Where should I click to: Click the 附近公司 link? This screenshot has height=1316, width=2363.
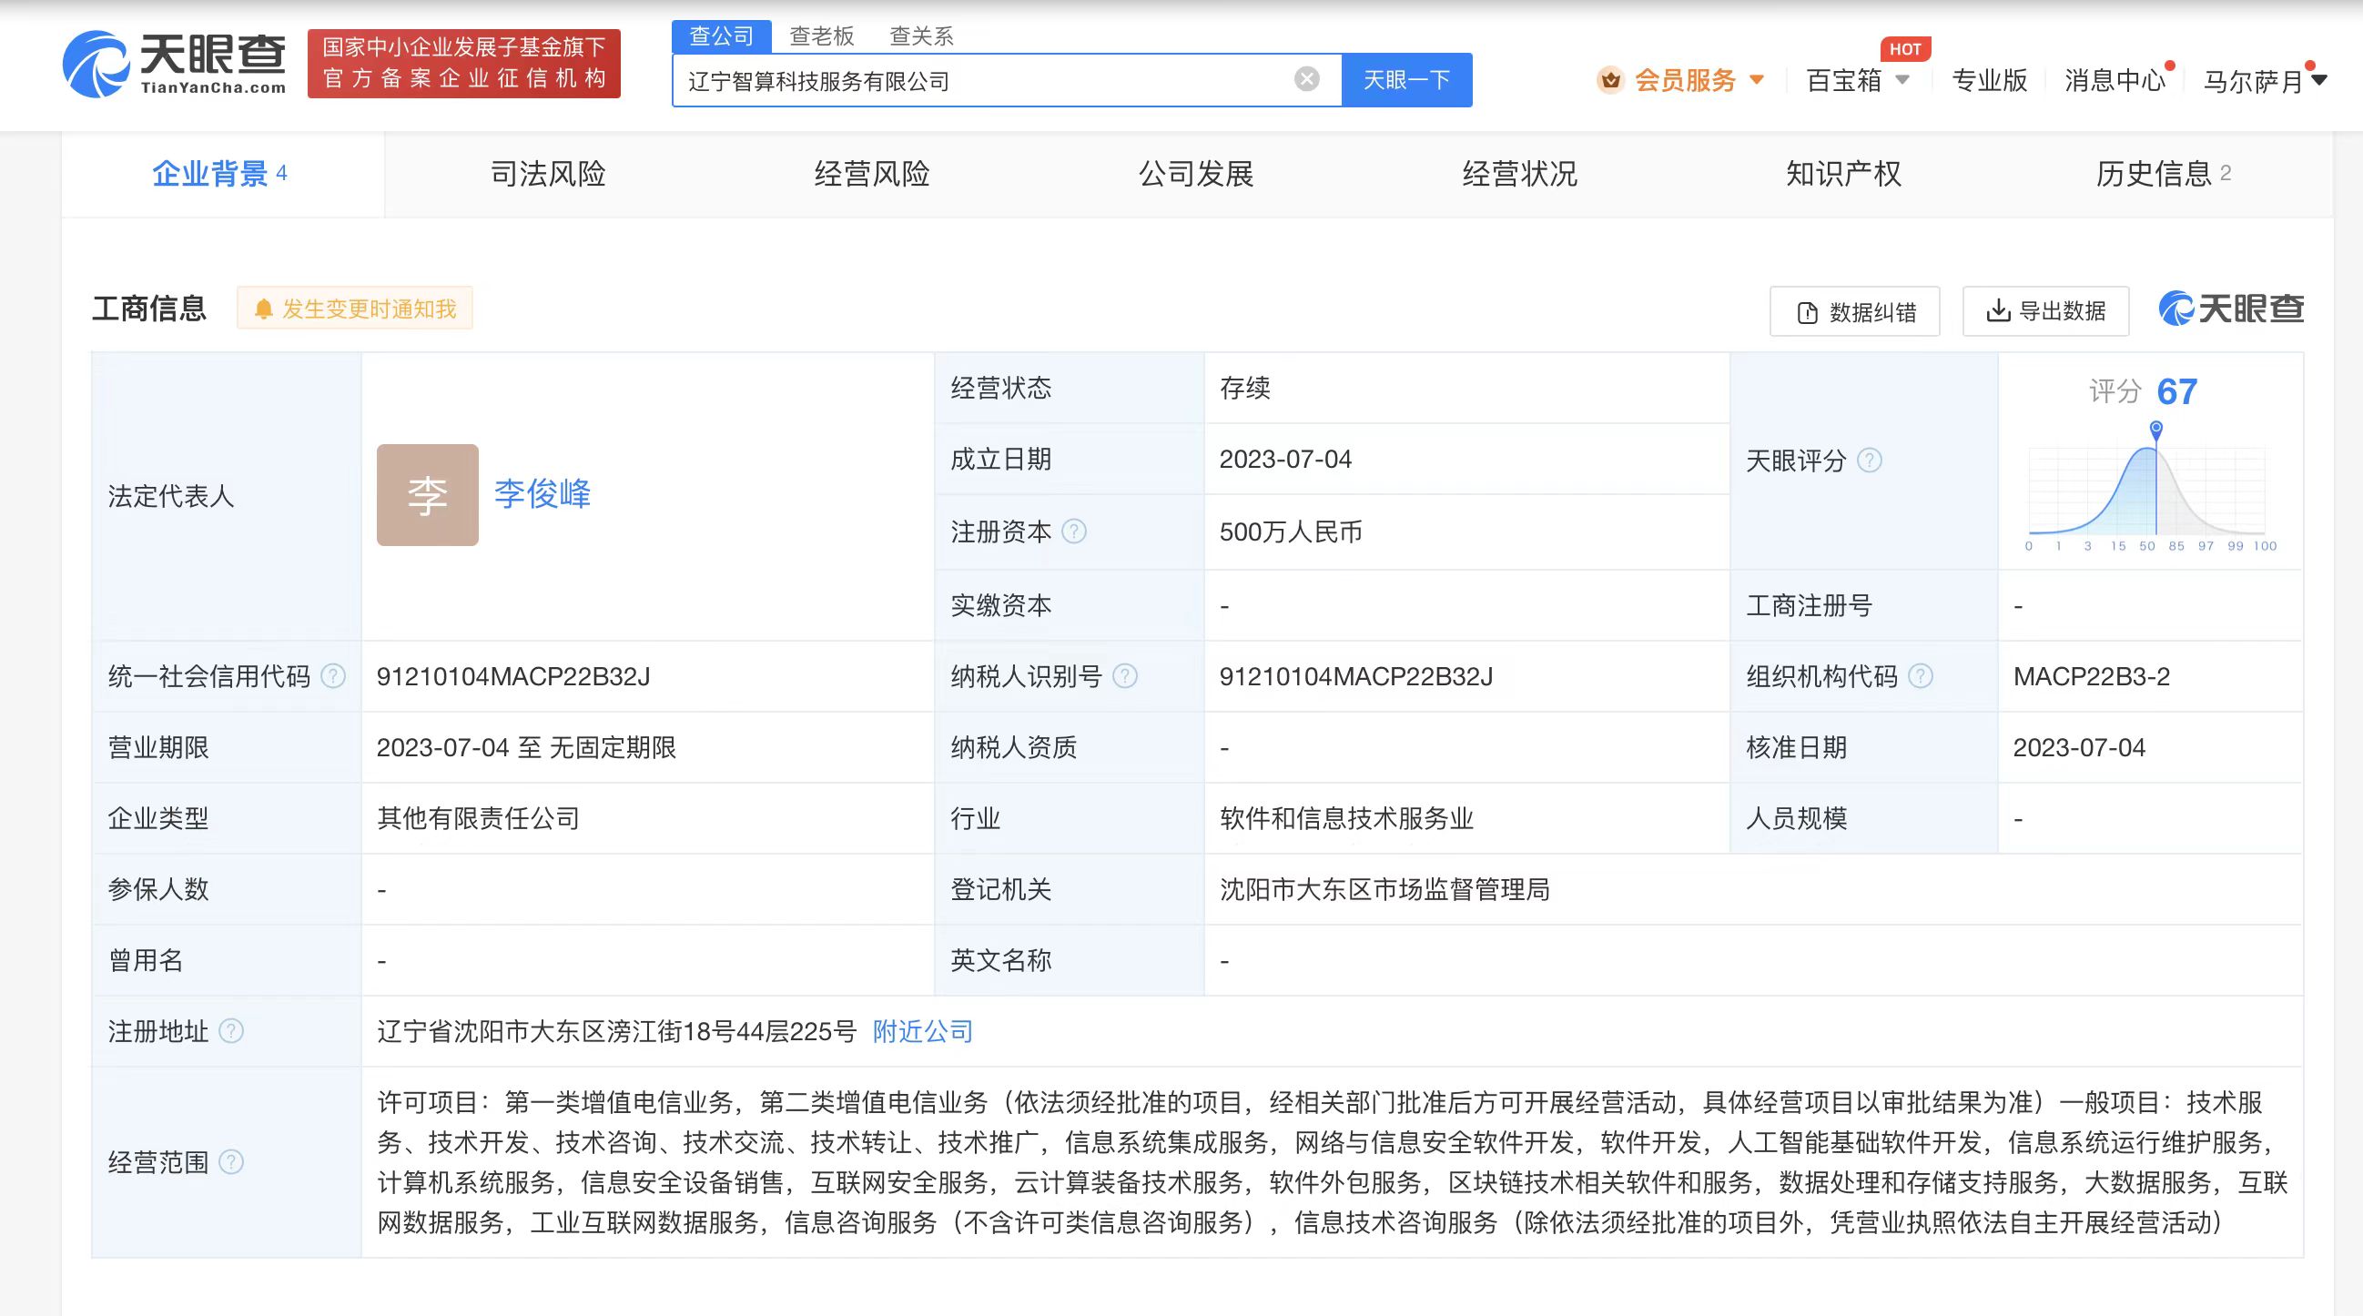923,1031
